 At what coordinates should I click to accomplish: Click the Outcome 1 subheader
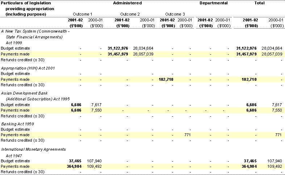click(83, 14)
